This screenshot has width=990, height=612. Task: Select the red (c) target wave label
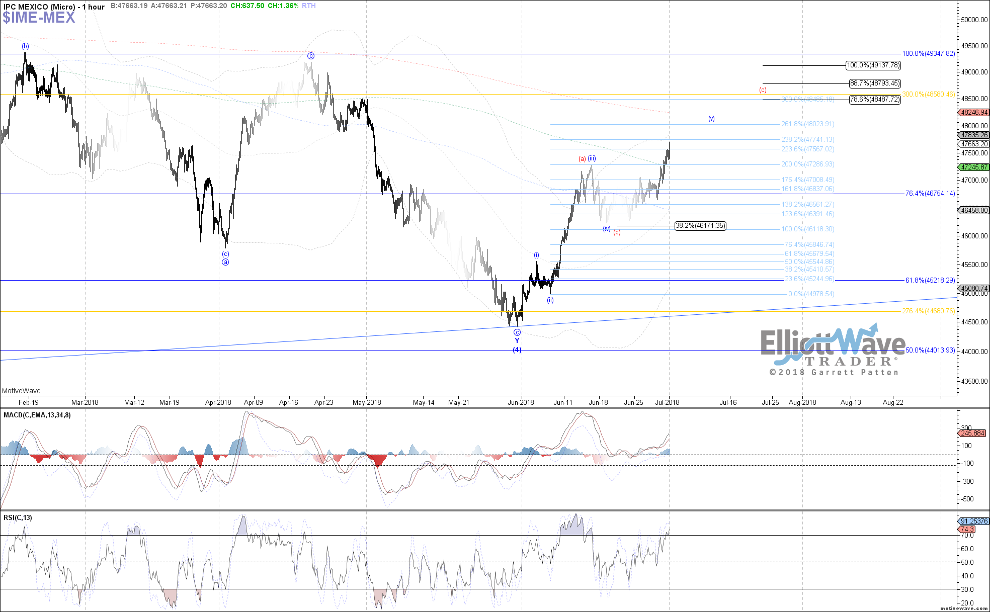tap(763, 90)
